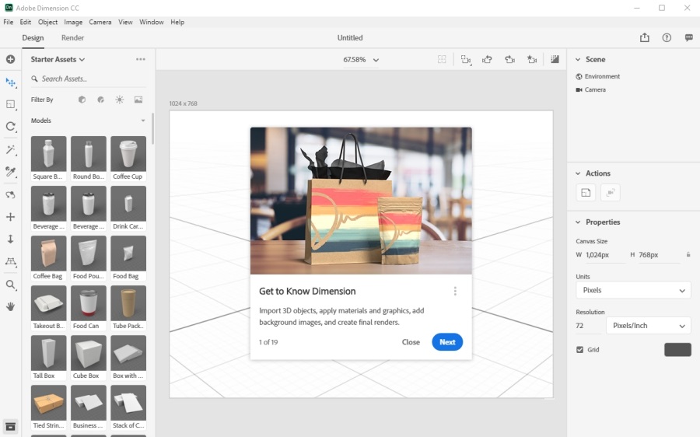Click the Next button in dialog

(x=447, y=342)
